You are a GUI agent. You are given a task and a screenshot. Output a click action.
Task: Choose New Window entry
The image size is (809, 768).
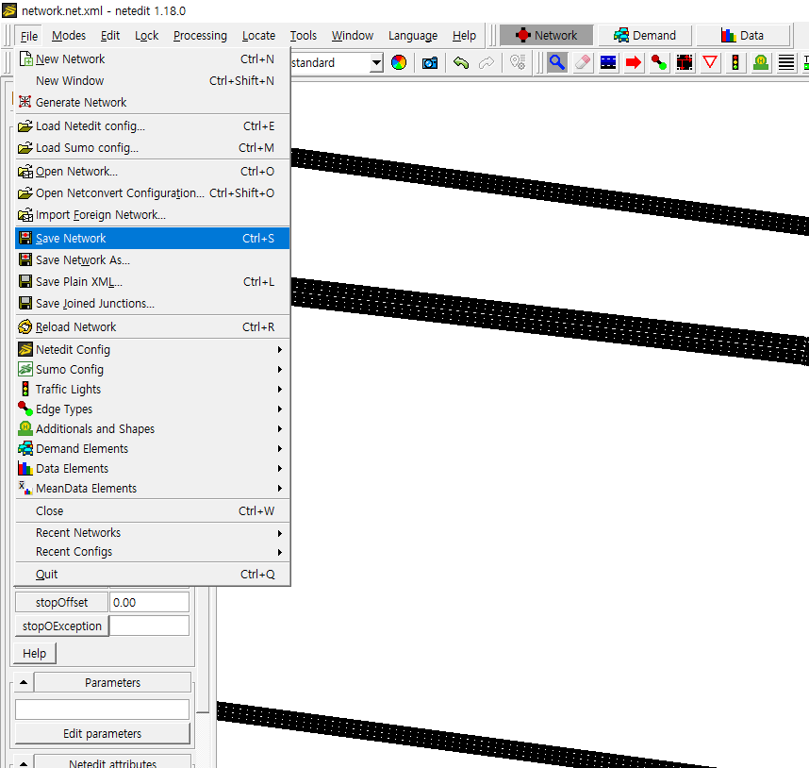click(153, 81)
